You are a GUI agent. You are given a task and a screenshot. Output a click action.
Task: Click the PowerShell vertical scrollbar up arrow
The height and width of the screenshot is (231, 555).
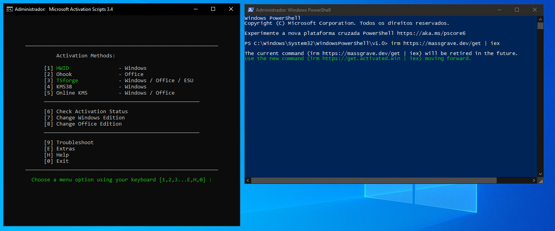[x=540, y=19]
